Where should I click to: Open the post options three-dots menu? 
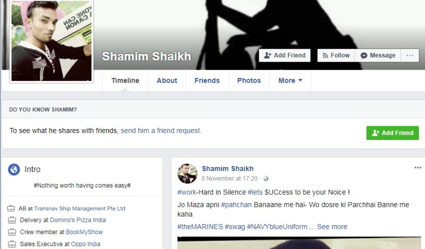[418, 168]
